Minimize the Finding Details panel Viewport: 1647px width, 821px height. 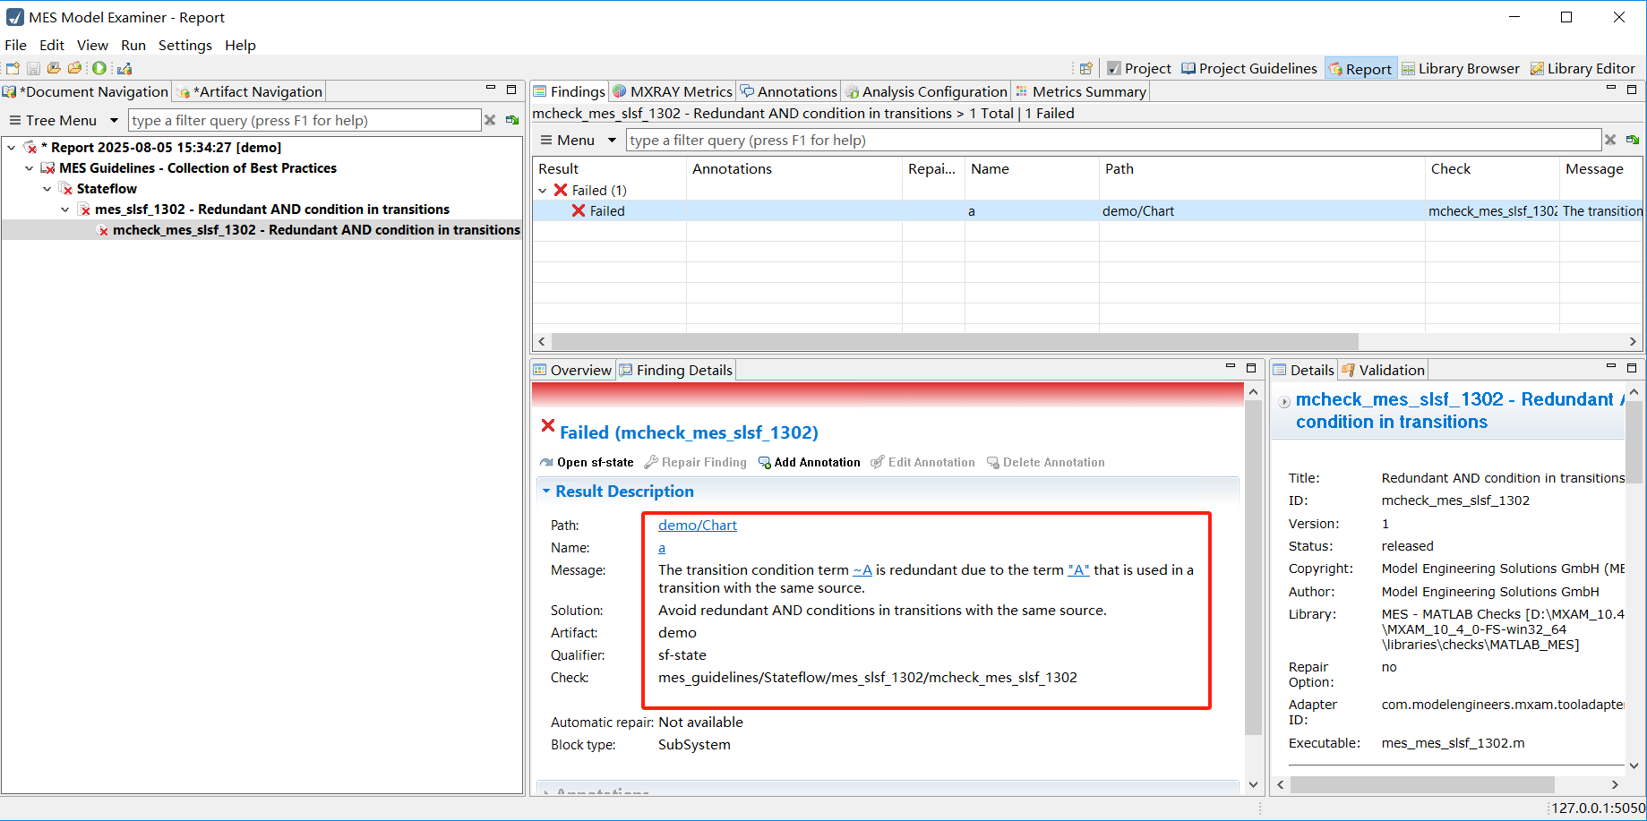(1231, 368)
